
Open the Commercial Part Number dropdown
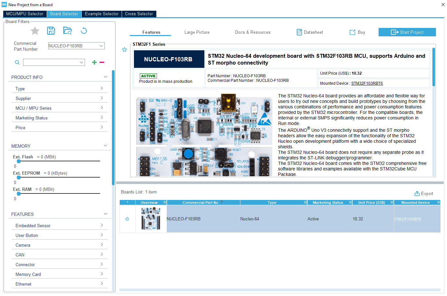click(x=102, y=46)
